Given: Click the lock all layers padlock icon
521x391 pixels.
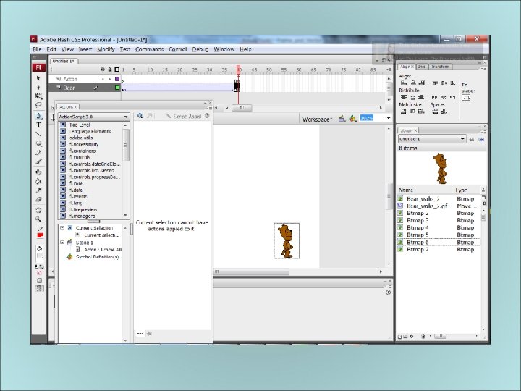Looking at the screenshot, I should click(x=110, y=70).
